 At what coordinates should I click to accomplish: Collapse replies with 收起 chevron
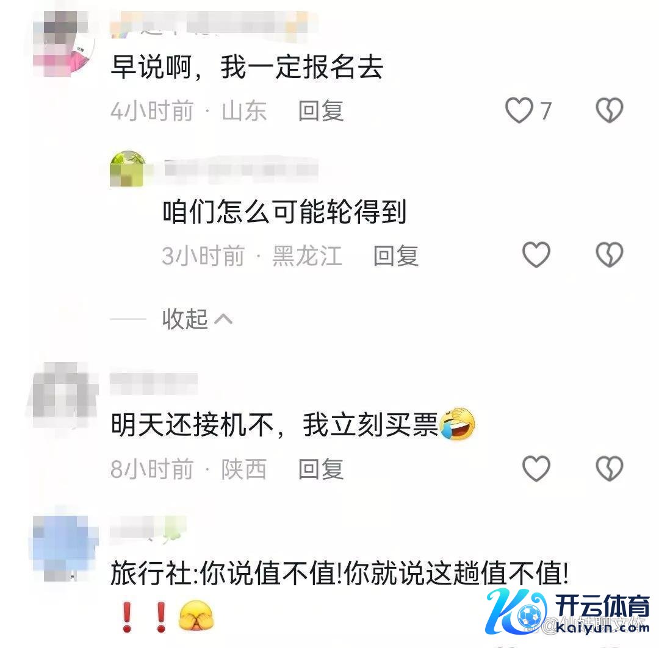point(197,319)
